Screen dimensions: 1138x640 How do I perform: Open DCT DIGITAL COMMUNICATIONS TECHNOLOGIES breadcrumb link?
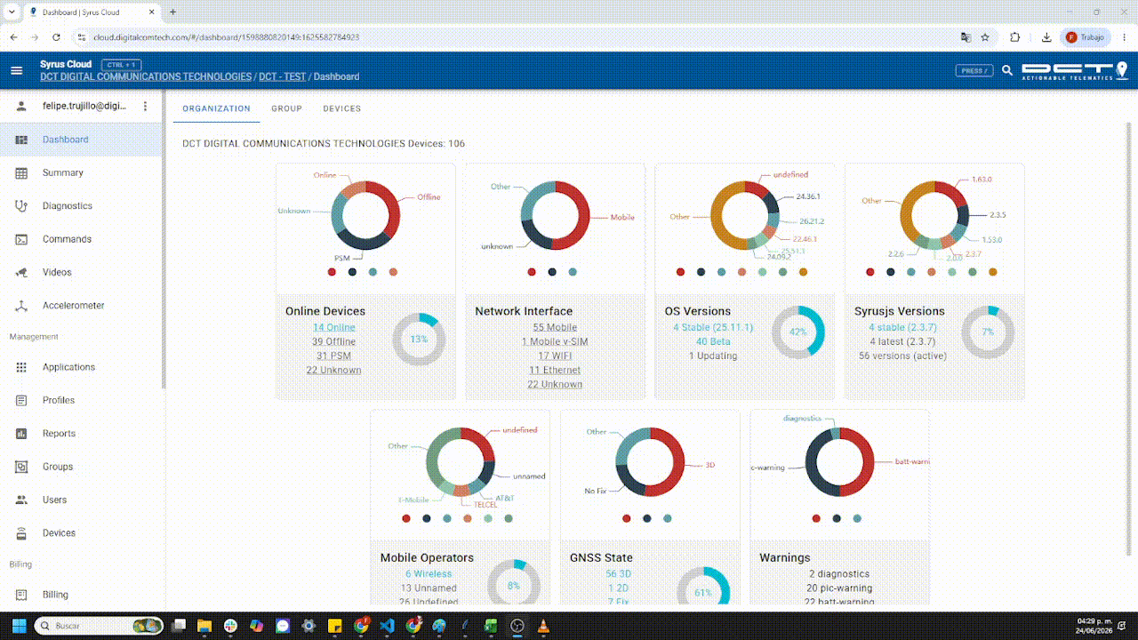[x=146, y=76]
